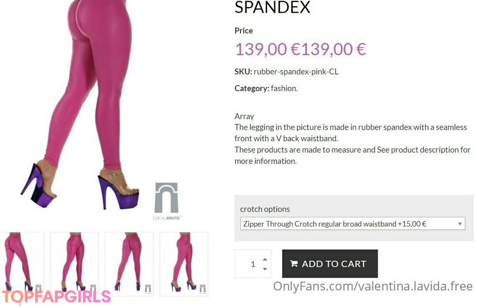This screenshot has width=477, height=308.
Task: Select the third product thumbnail
Action: (x=129, y=263)
